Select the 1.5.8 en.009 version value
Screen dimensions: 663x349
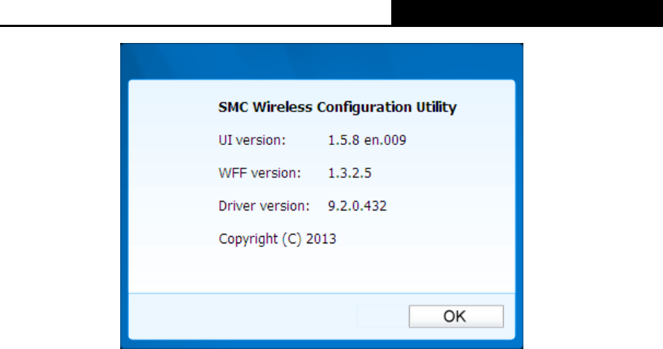tap(367, 140)
